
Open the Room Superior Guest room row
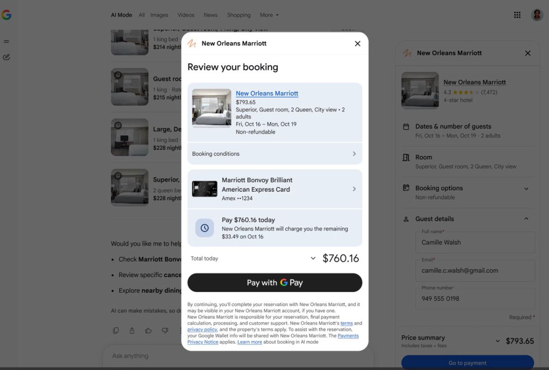[468, 162]
